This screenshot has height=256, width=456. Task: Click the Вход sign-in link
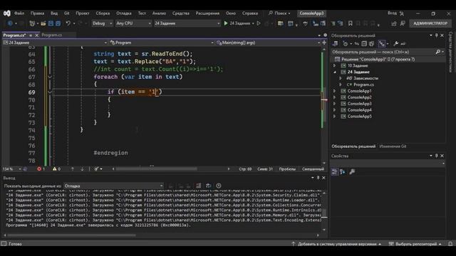[392, 14]
